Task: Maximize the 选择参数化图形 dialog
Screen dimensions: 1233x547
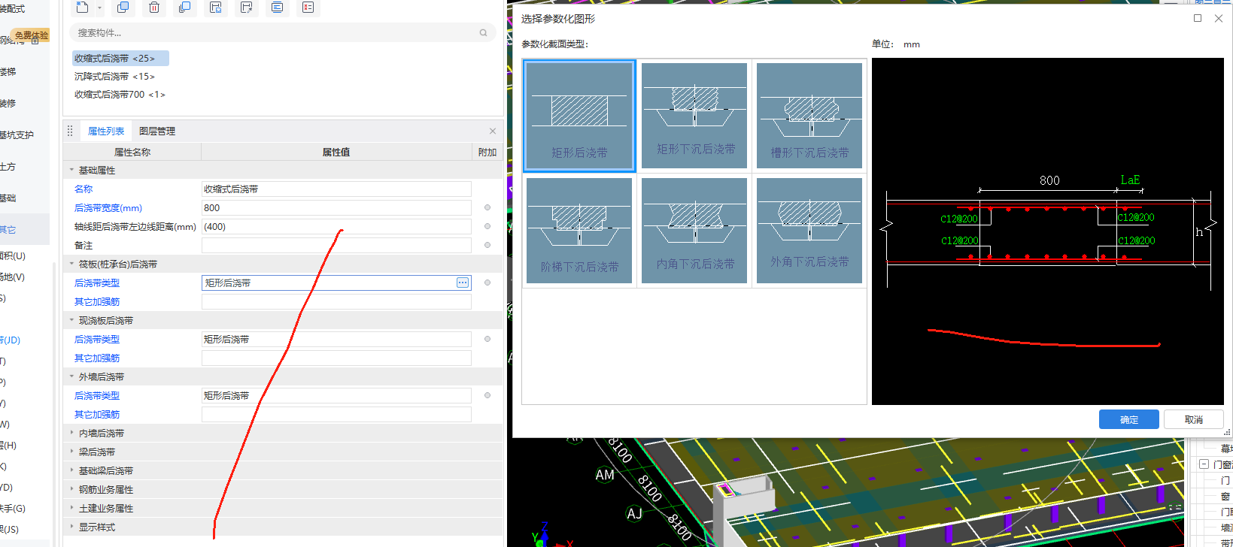Action: tap(1198, 18)
